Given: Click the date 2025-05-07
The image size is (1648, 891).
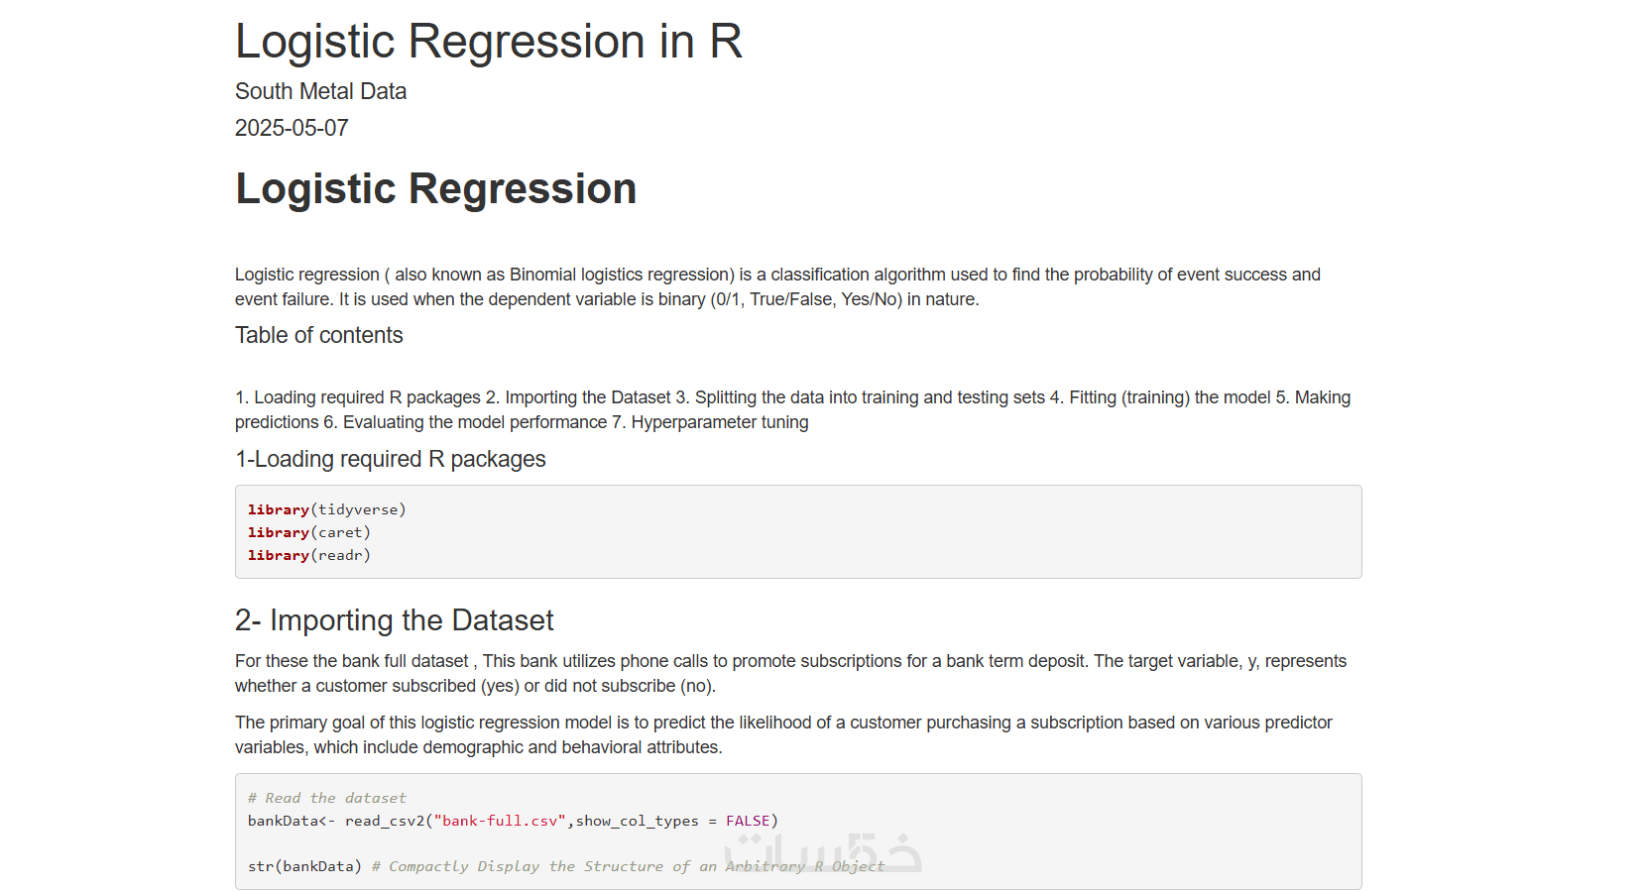Looking at the screenshot, I should pos(292,128).
